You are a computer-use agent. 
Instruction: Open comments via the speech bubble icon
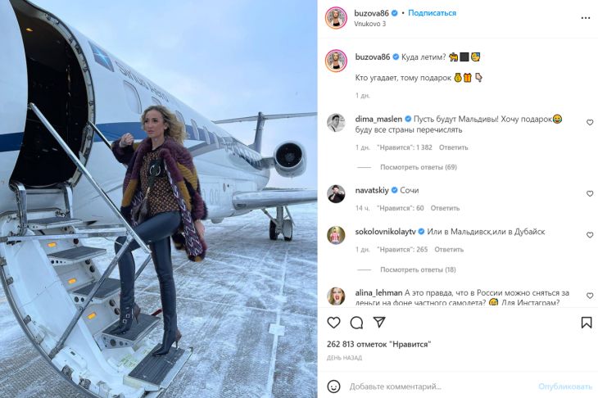(x=356, y=323)
